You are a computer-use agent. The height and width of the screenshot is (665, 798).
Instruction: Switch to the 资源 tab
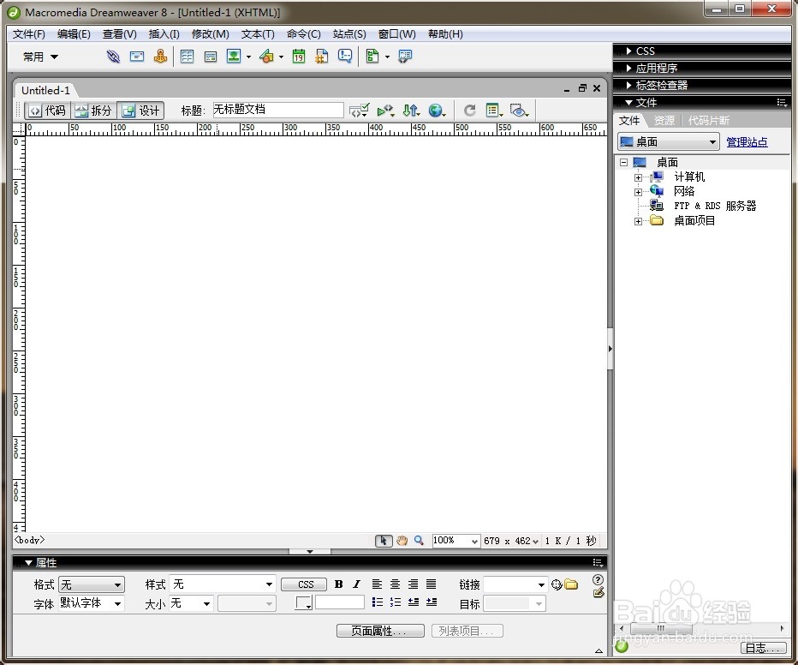click(x=664, y=121)
